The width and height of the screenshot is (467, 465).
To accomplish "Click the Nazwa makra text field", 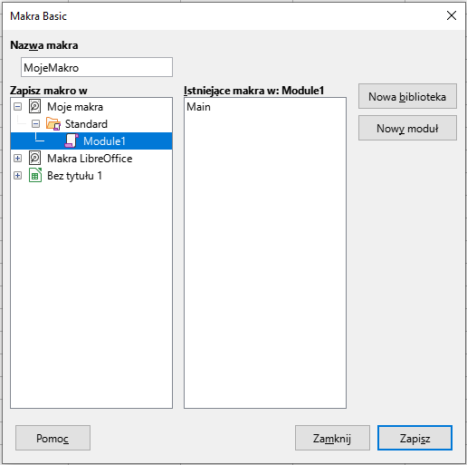I will [x=97, y=67].
